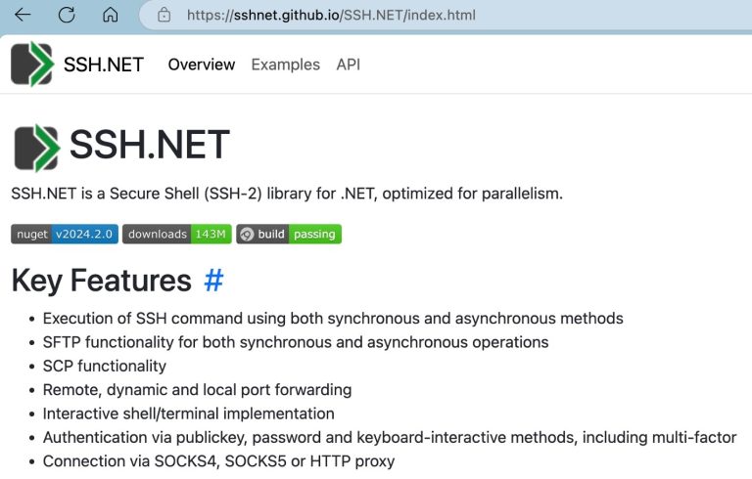
Task: Open the nuget v2024.2.0 badge
Action: click(65, 235)
